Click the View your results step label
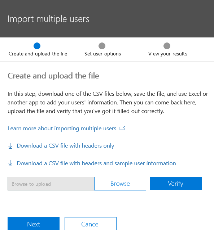214x234 pixels. click(168, 54)
